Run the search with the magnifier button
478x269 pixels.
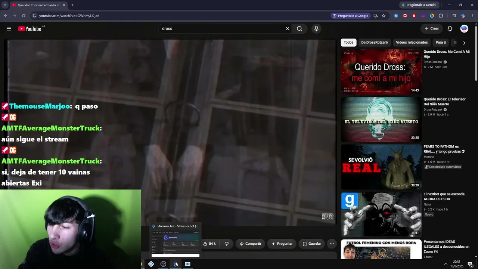coord(299,29)
